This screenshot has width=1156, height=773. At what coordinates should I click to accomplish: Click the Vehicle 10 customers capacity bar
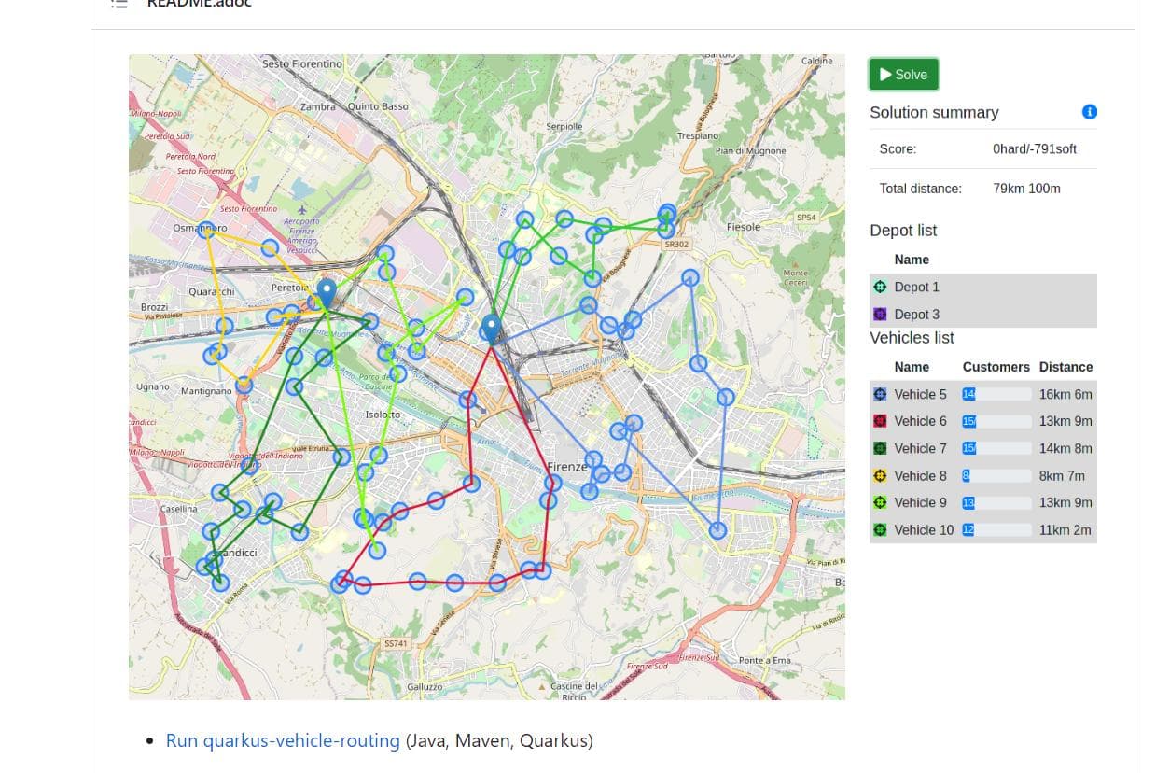(x=996, y=529)
